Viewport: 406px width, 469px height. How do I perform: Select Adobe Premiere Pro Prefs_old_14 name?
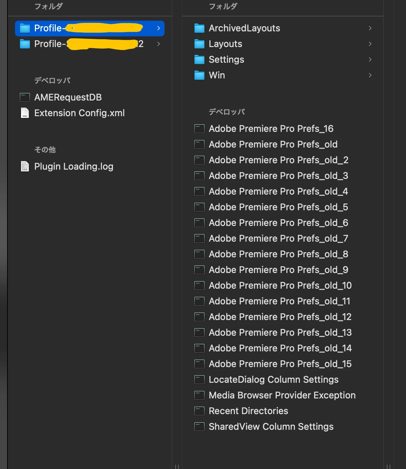tap(280, 348)
